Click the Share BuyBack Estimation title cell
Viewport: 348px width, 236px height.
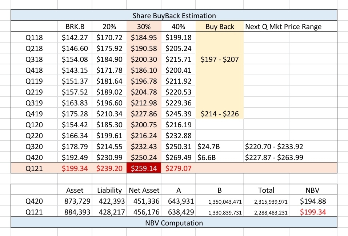click(x=174, y=16)
